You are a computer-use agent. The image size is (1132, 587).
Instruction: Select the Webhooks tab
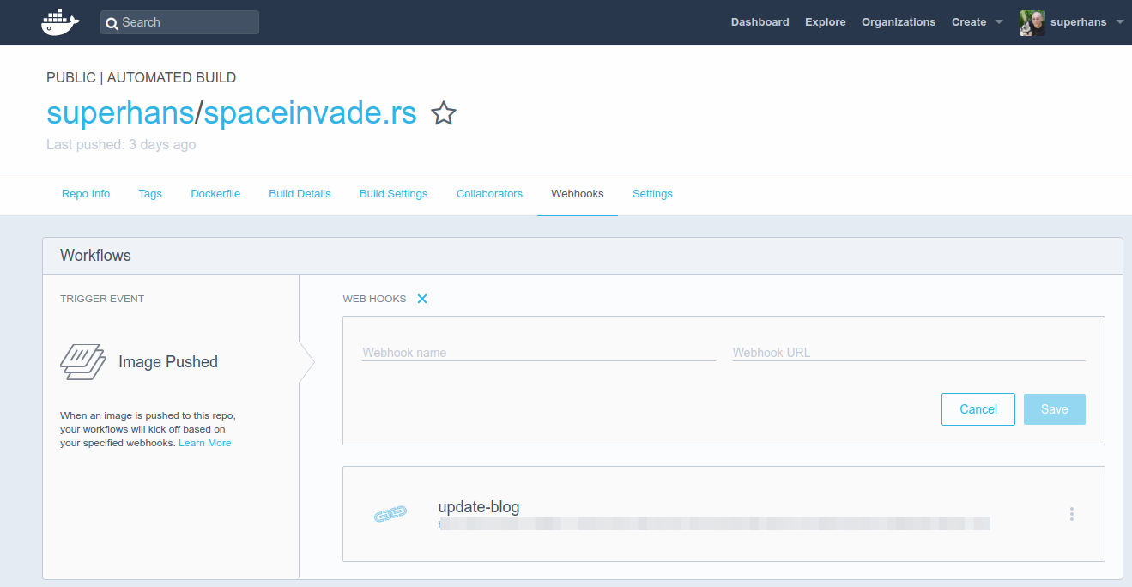[x=578, y=194]
